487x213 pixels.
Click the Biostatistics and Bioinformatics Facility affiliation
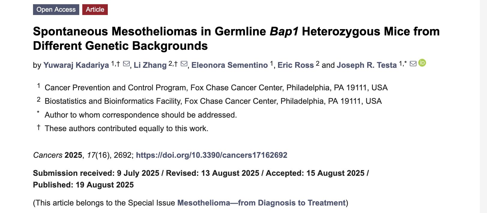pyautogui.click(x=213, y=101)
